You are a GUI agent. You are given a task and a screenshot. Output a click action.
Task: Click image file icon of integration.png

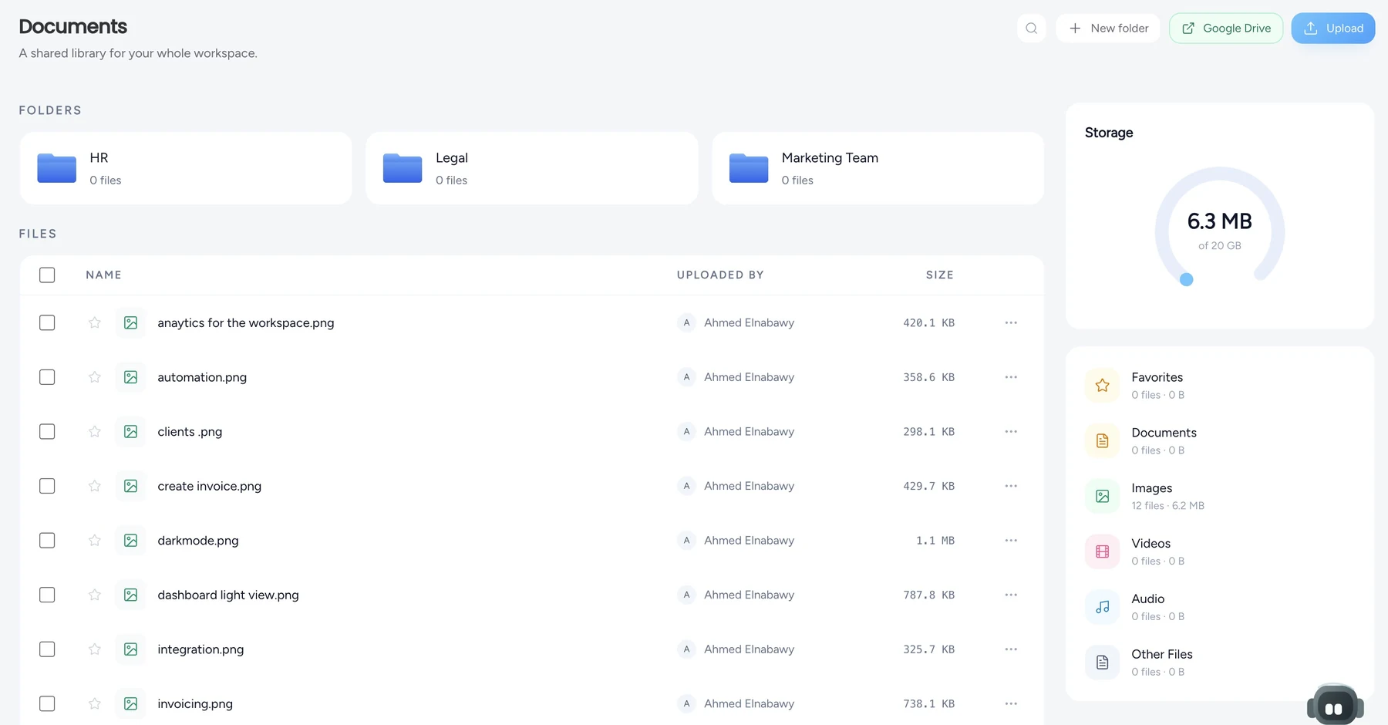coord(131,649)
